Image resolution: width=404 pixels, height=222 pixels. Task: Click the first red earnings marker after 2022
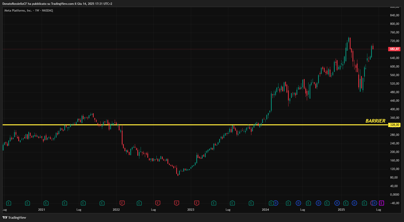(x=122, y=203)
